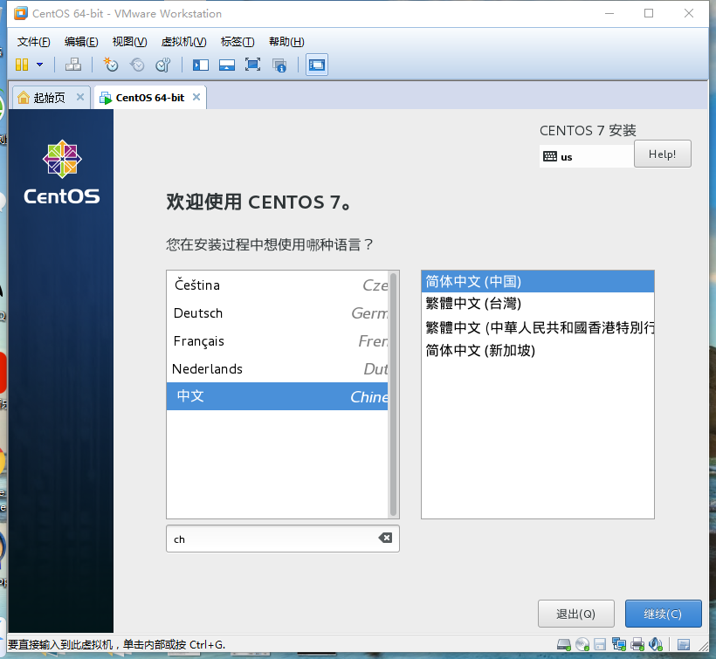Click the printer status icon
The width and height of the screenshot is (716, 659).
(637, 644)
